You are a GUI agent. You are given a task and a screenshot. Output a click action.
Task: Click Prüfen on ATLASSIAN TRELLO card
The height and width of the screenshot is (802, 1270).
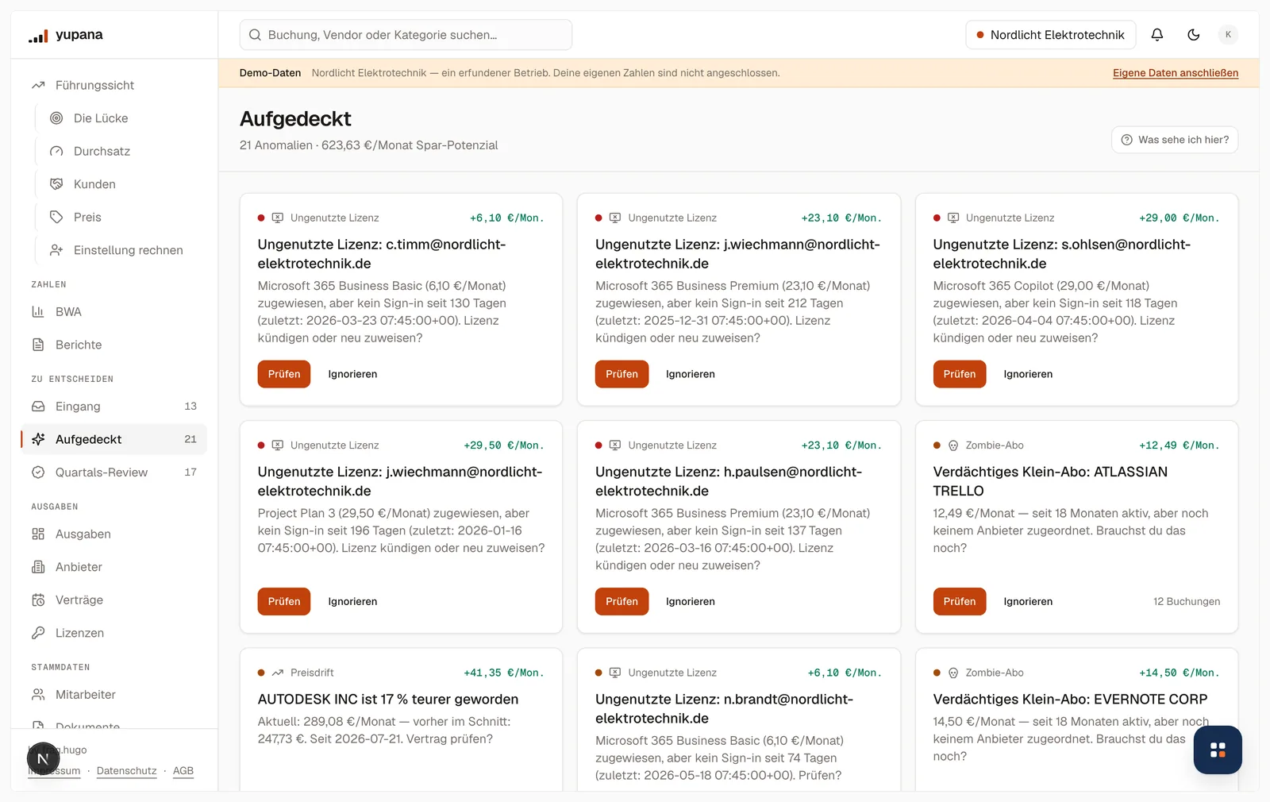(x=960, y=602)
